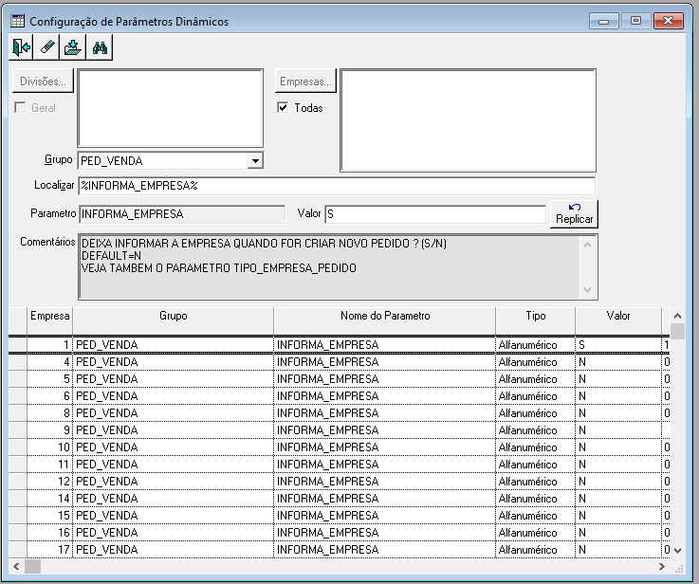Click Valor N cell in Empresa 10 row
This screenshot has width=699, height=584.
(x=618, y=447)
